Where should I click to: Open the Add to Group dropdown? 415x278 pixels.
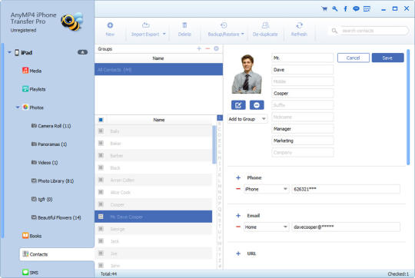click(x=247, y=119)
